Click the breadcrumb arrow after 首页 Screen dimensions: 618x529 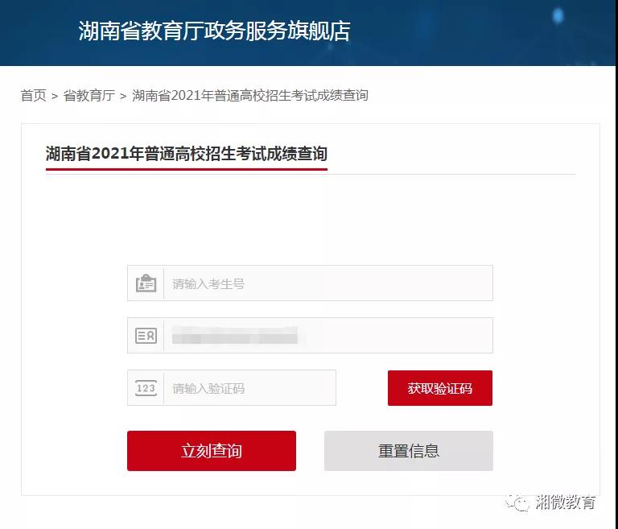(55, 96)
